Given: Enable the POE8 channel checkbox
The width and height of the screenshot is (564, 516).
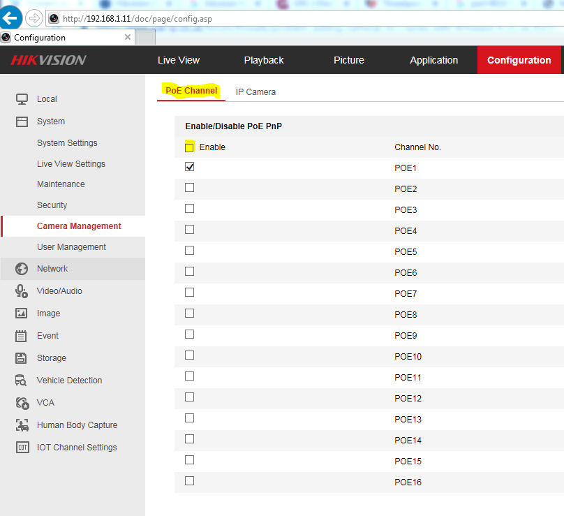Looking at the screenshot, I should tap(189, 314).
